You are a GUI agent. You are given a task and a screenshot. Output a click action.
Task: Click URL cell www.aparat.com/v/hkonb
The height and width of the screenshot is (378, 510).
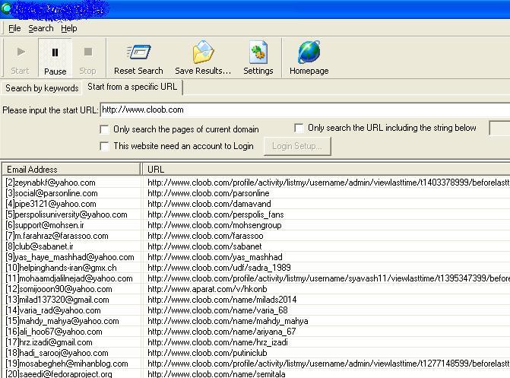pyautogui.click(x=207, y=289)
